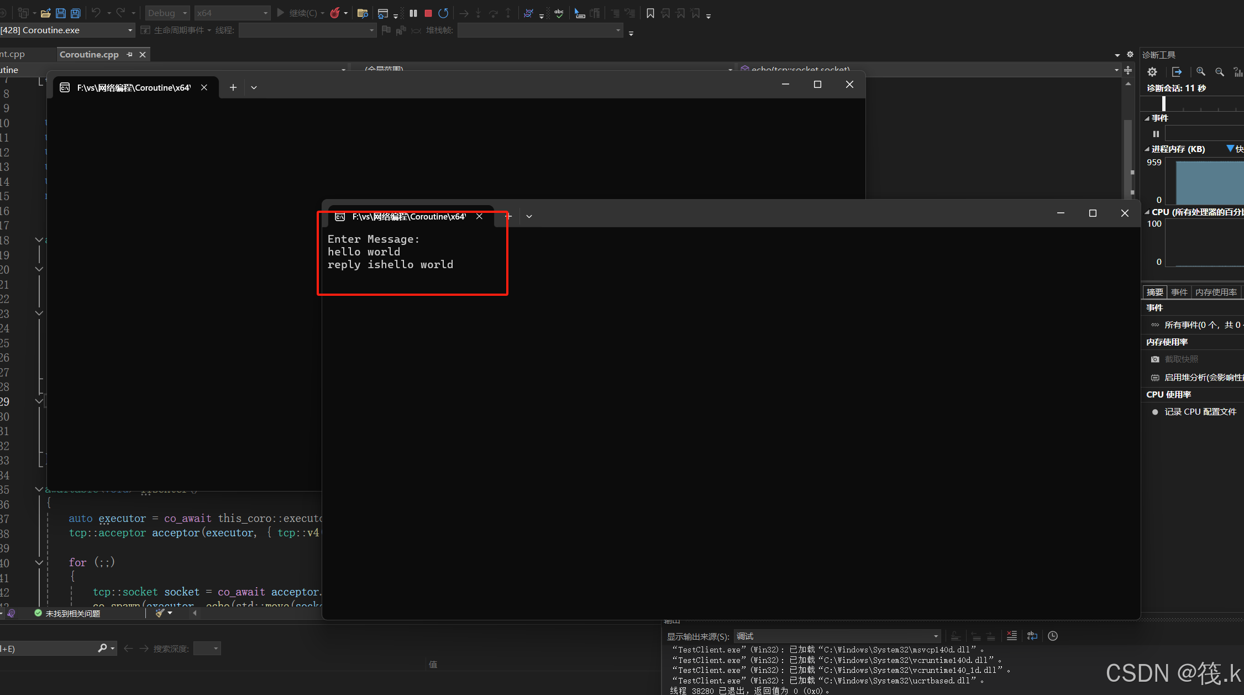The image size is (1244, 695).
Task: Open a new tab in the back console window
Action: 233,87
